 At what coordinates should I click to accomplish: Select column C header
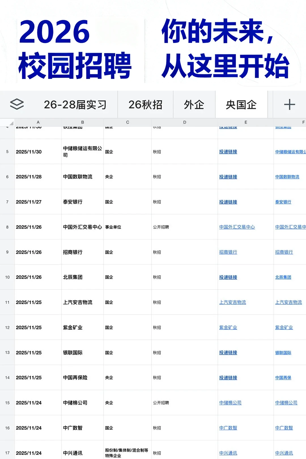coord(127,122)
